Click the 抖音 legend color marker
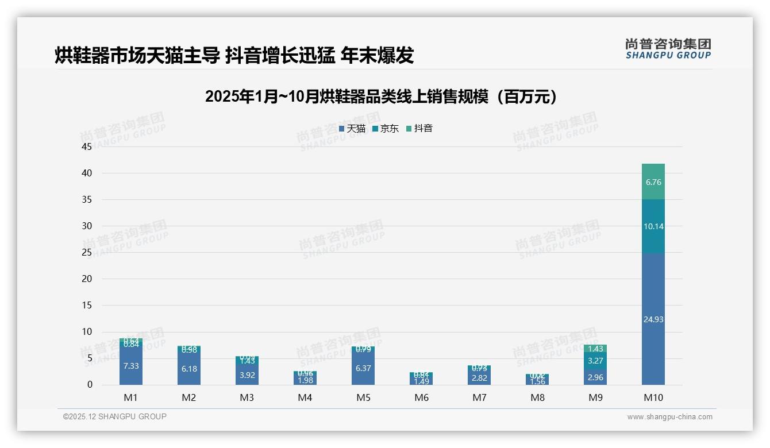This screenshot has width=770, height=448. 409,129
